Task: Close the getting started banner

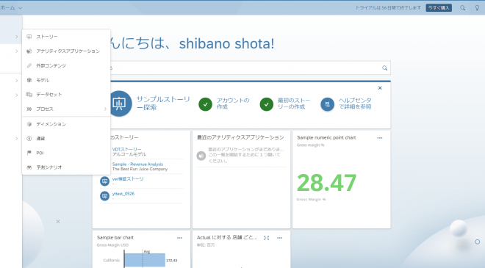Action: click(x=380, y=88)
